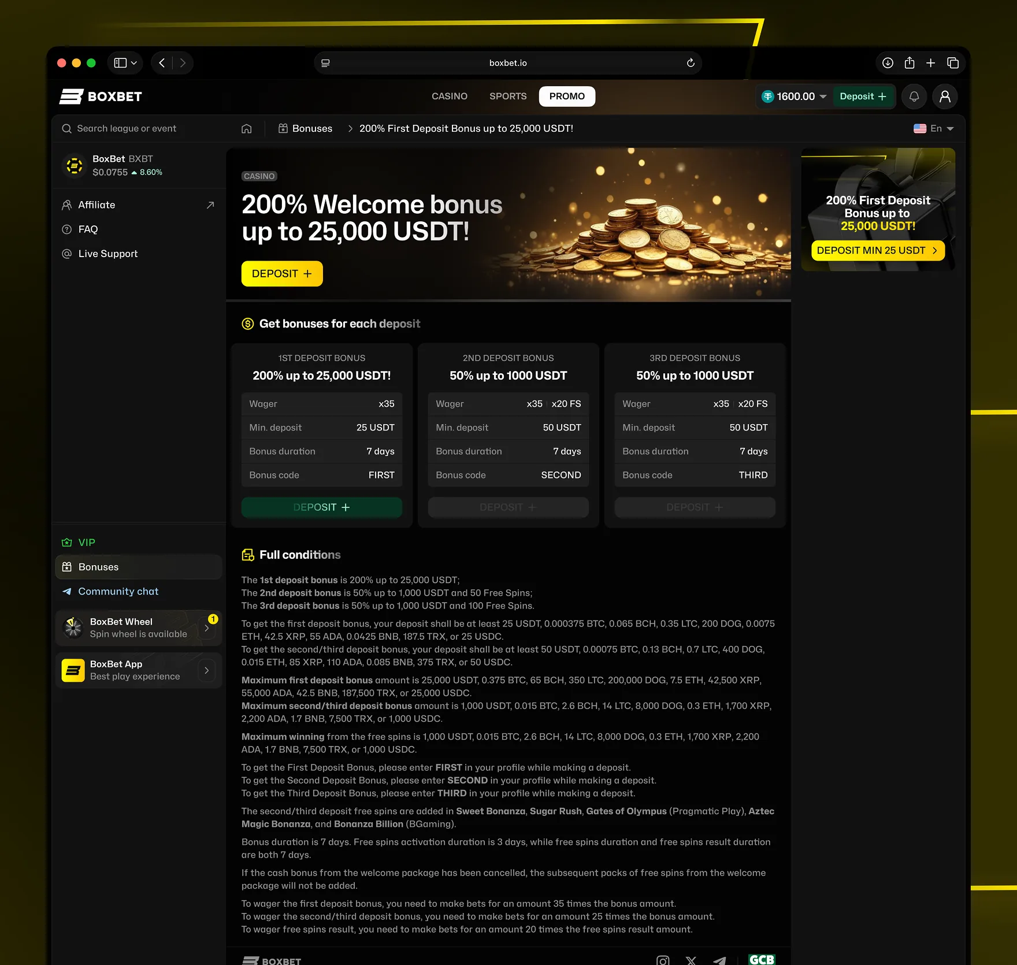Click the page reader icon in address bar
Screen dimensions: 1017x965
coord(325,63)
